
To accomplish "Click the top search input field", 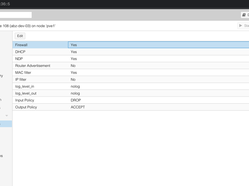I will click(16, 15).
